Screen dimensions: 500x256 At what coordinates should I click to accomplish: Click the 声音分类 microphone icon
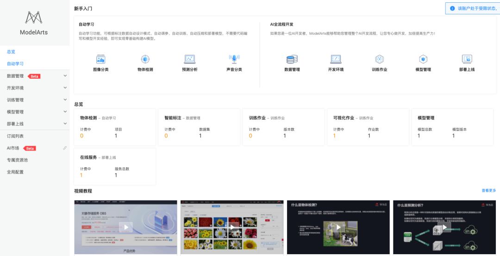(234, 59)
